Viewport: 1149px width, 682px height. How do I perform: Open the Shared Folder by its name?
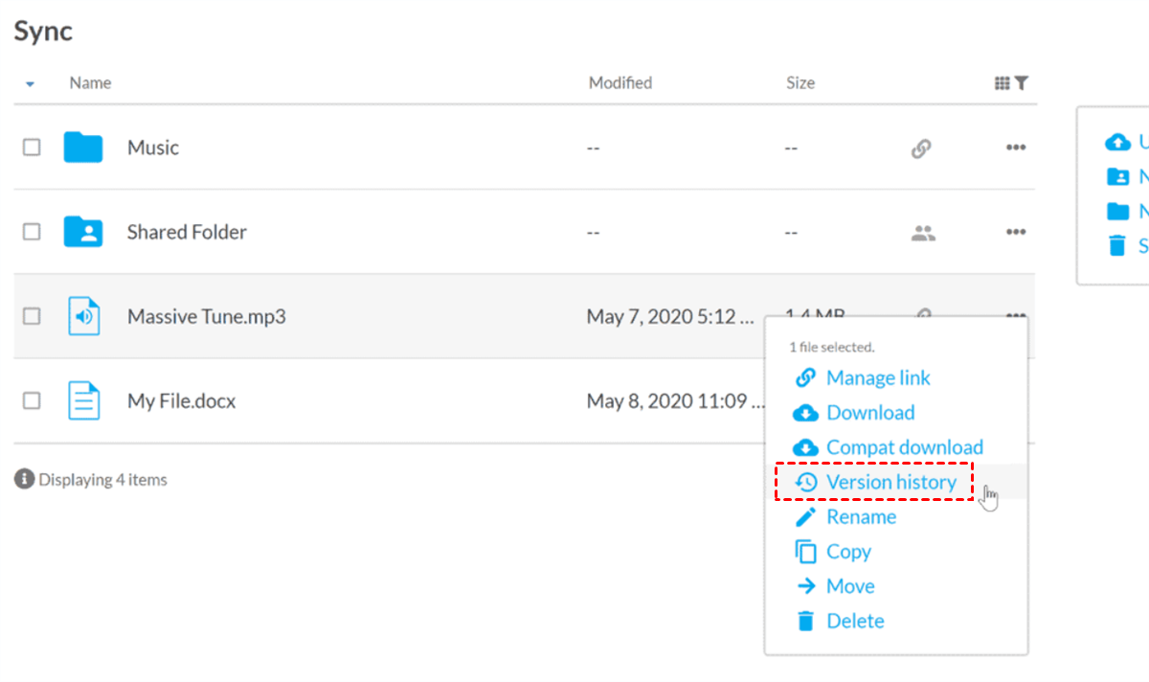pyautogui.click(x=187, y=232)
